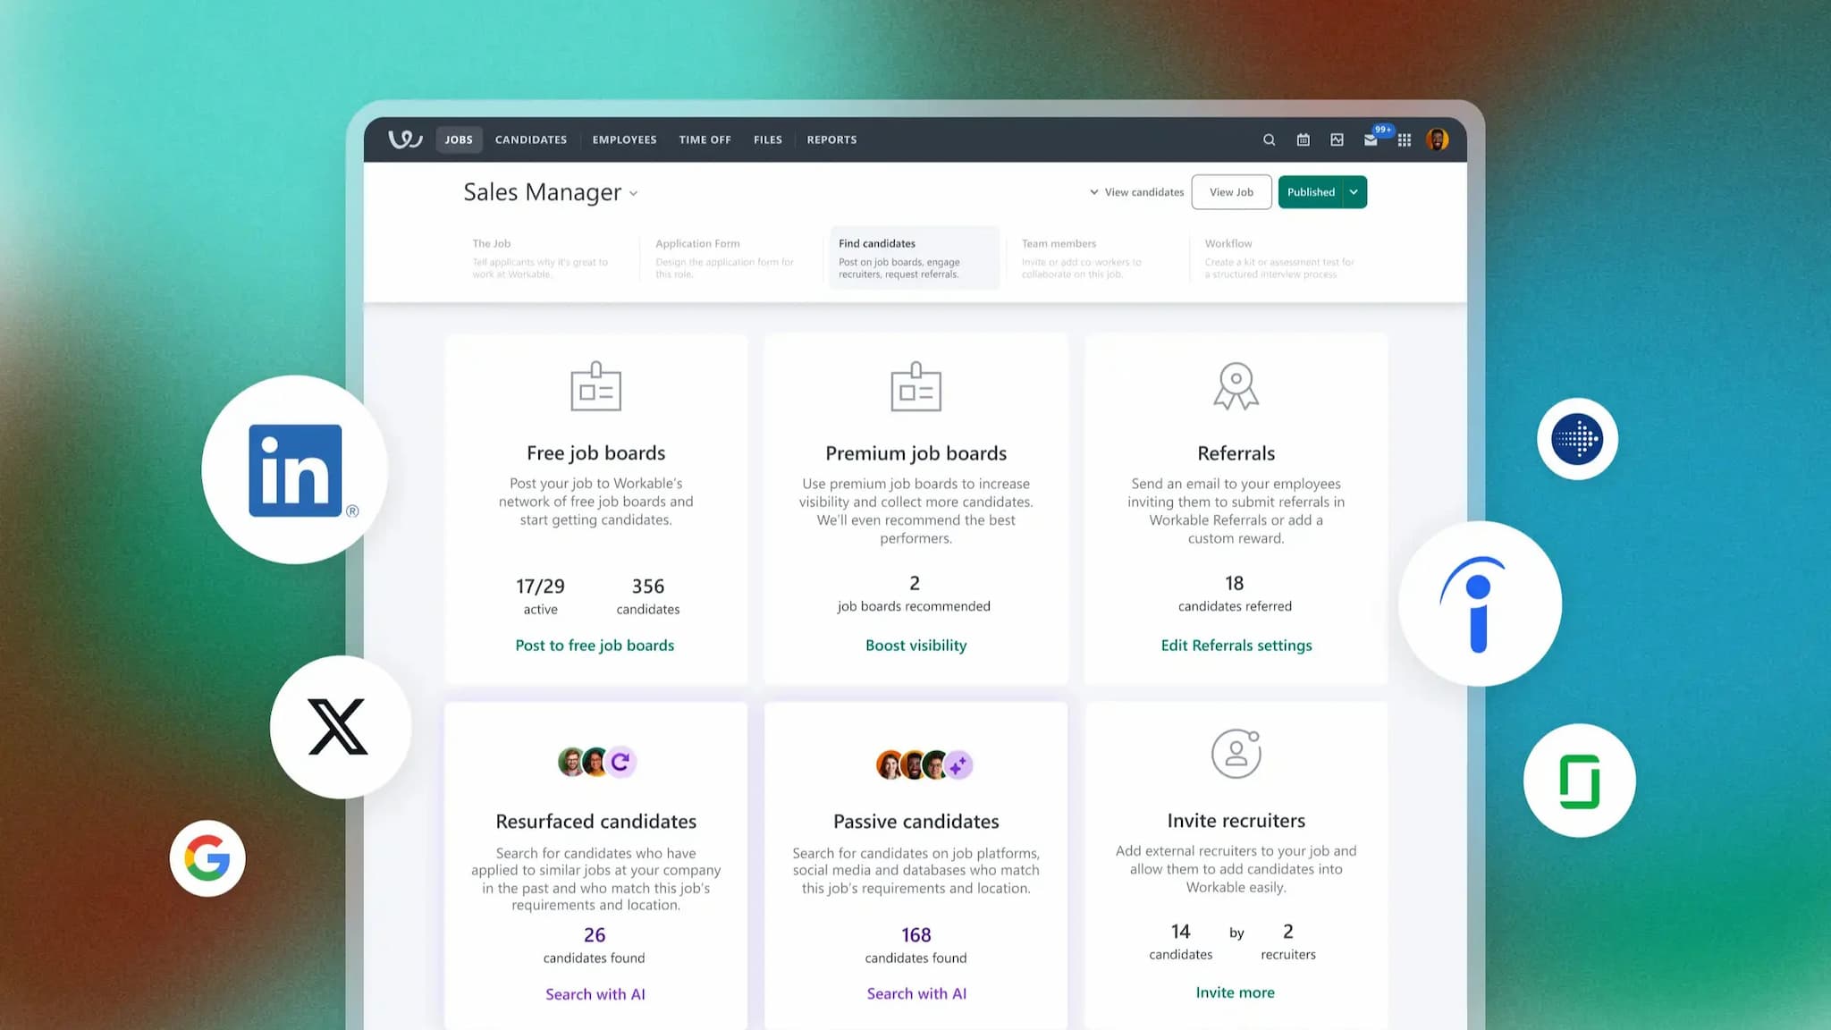Click the user profile avatar
The image size is (1831, 1030).
(x=1438, y=139)
